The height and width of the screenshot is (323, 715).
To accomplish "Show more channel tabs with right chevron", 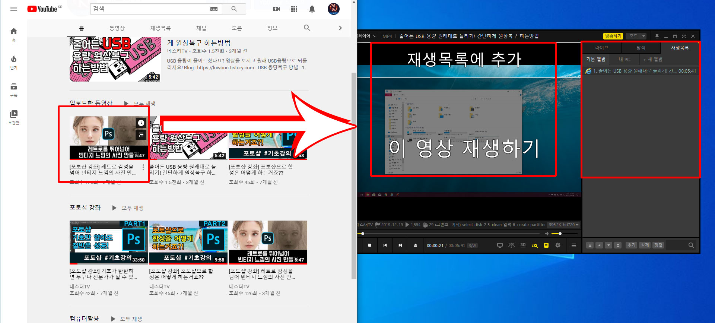I will tap(340, 28).
